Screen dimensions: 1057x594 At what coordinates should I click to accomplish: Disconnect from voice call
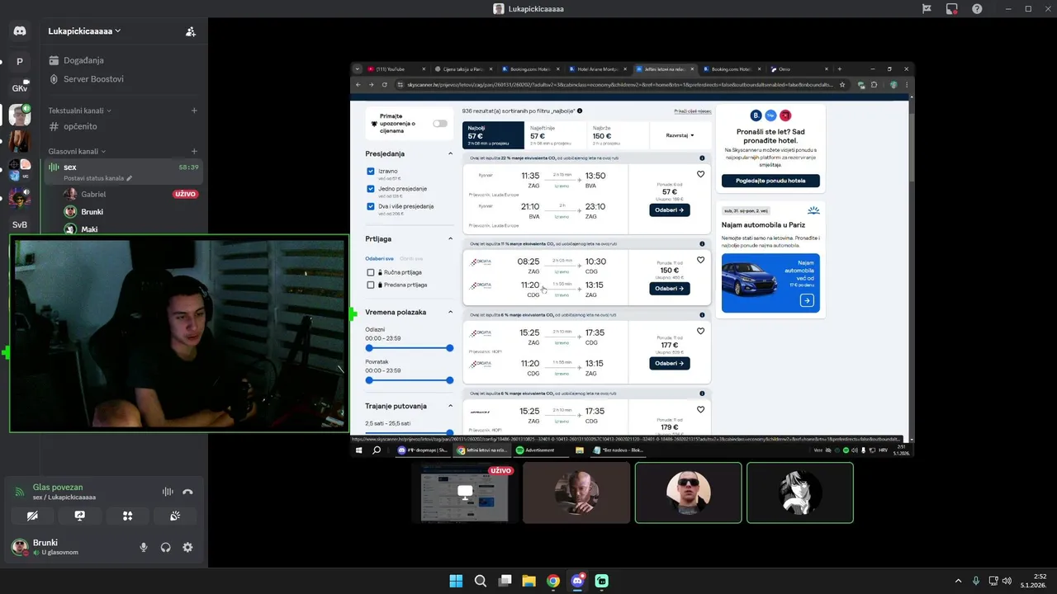[x=187, y=492]
